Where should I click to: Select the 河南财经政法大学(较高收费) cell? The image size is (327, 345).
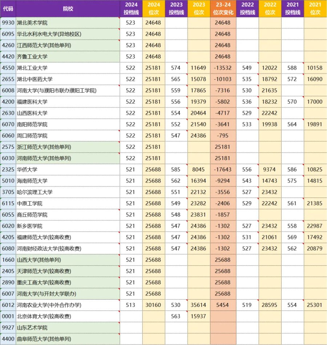click(x=68, y=249)
